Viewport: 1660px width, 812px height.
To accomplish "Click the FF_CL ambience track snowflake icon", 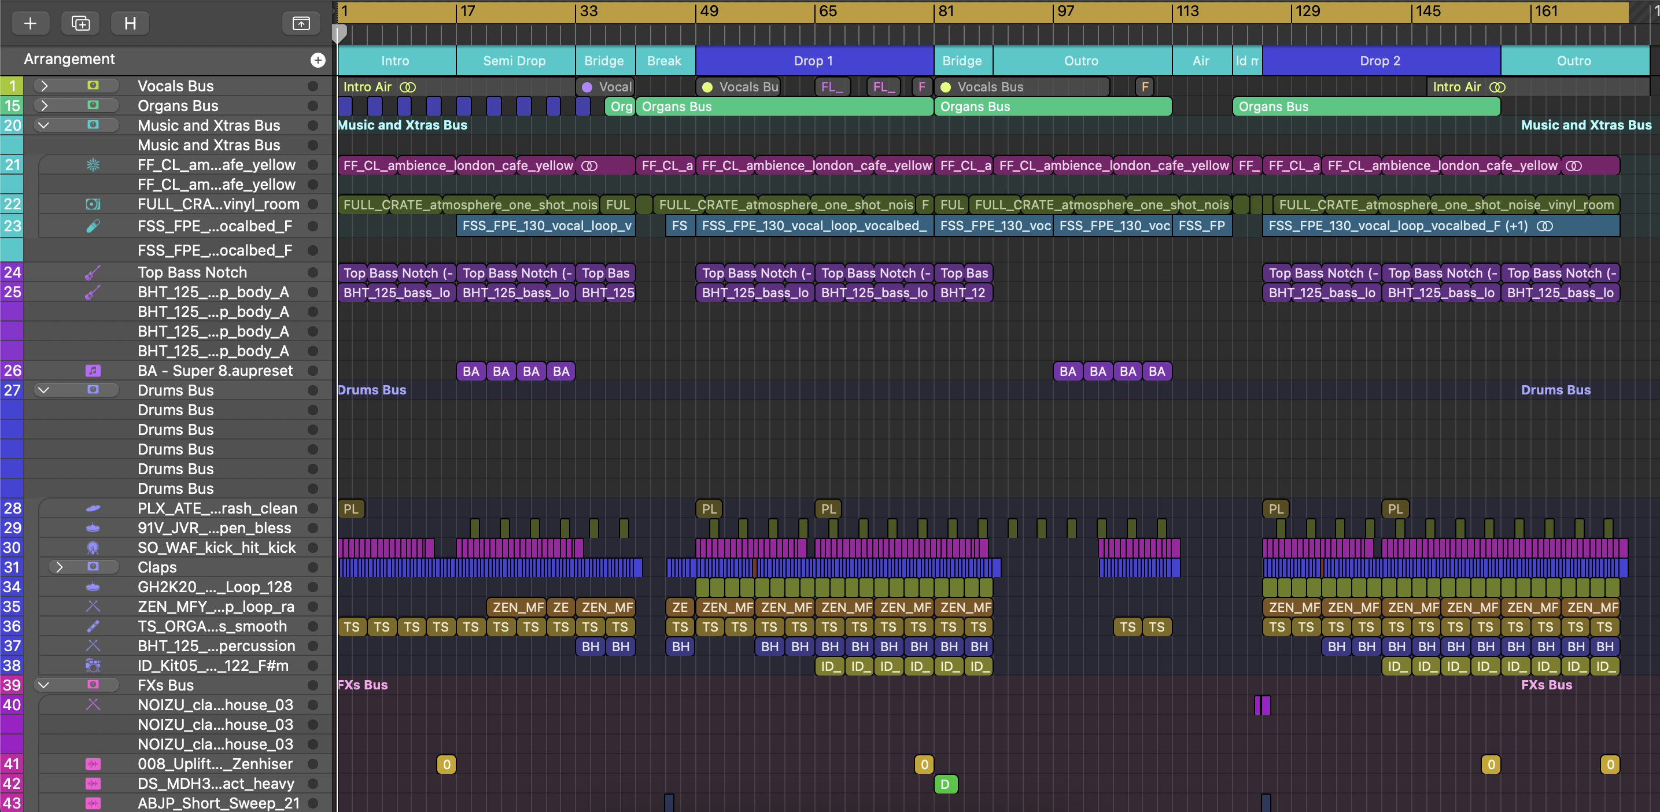I will 93,165.
